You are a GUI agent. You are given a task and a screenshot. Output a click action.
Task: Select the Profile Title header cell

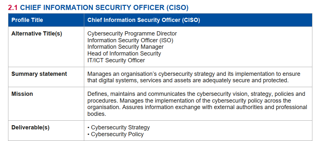pyautogui.click(x=46, y=20)
